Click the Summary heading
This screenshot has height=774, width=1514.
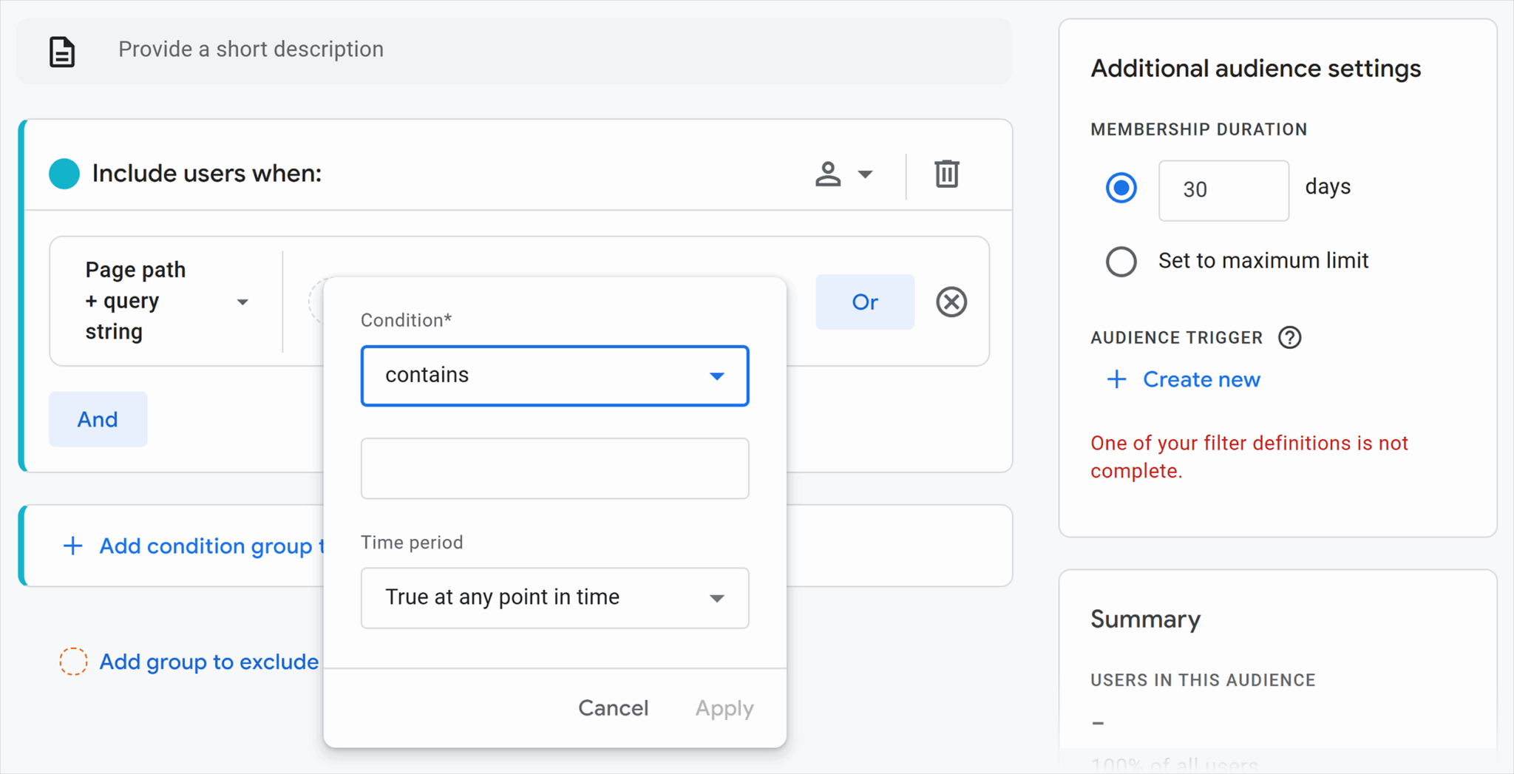point(1145,619)
